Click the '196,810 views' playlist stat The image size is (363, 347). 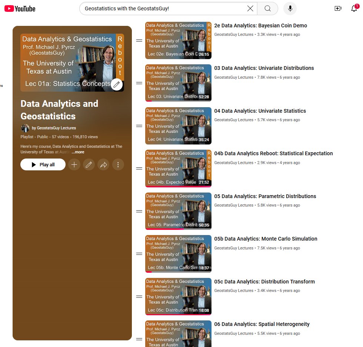tap(85, 137)
